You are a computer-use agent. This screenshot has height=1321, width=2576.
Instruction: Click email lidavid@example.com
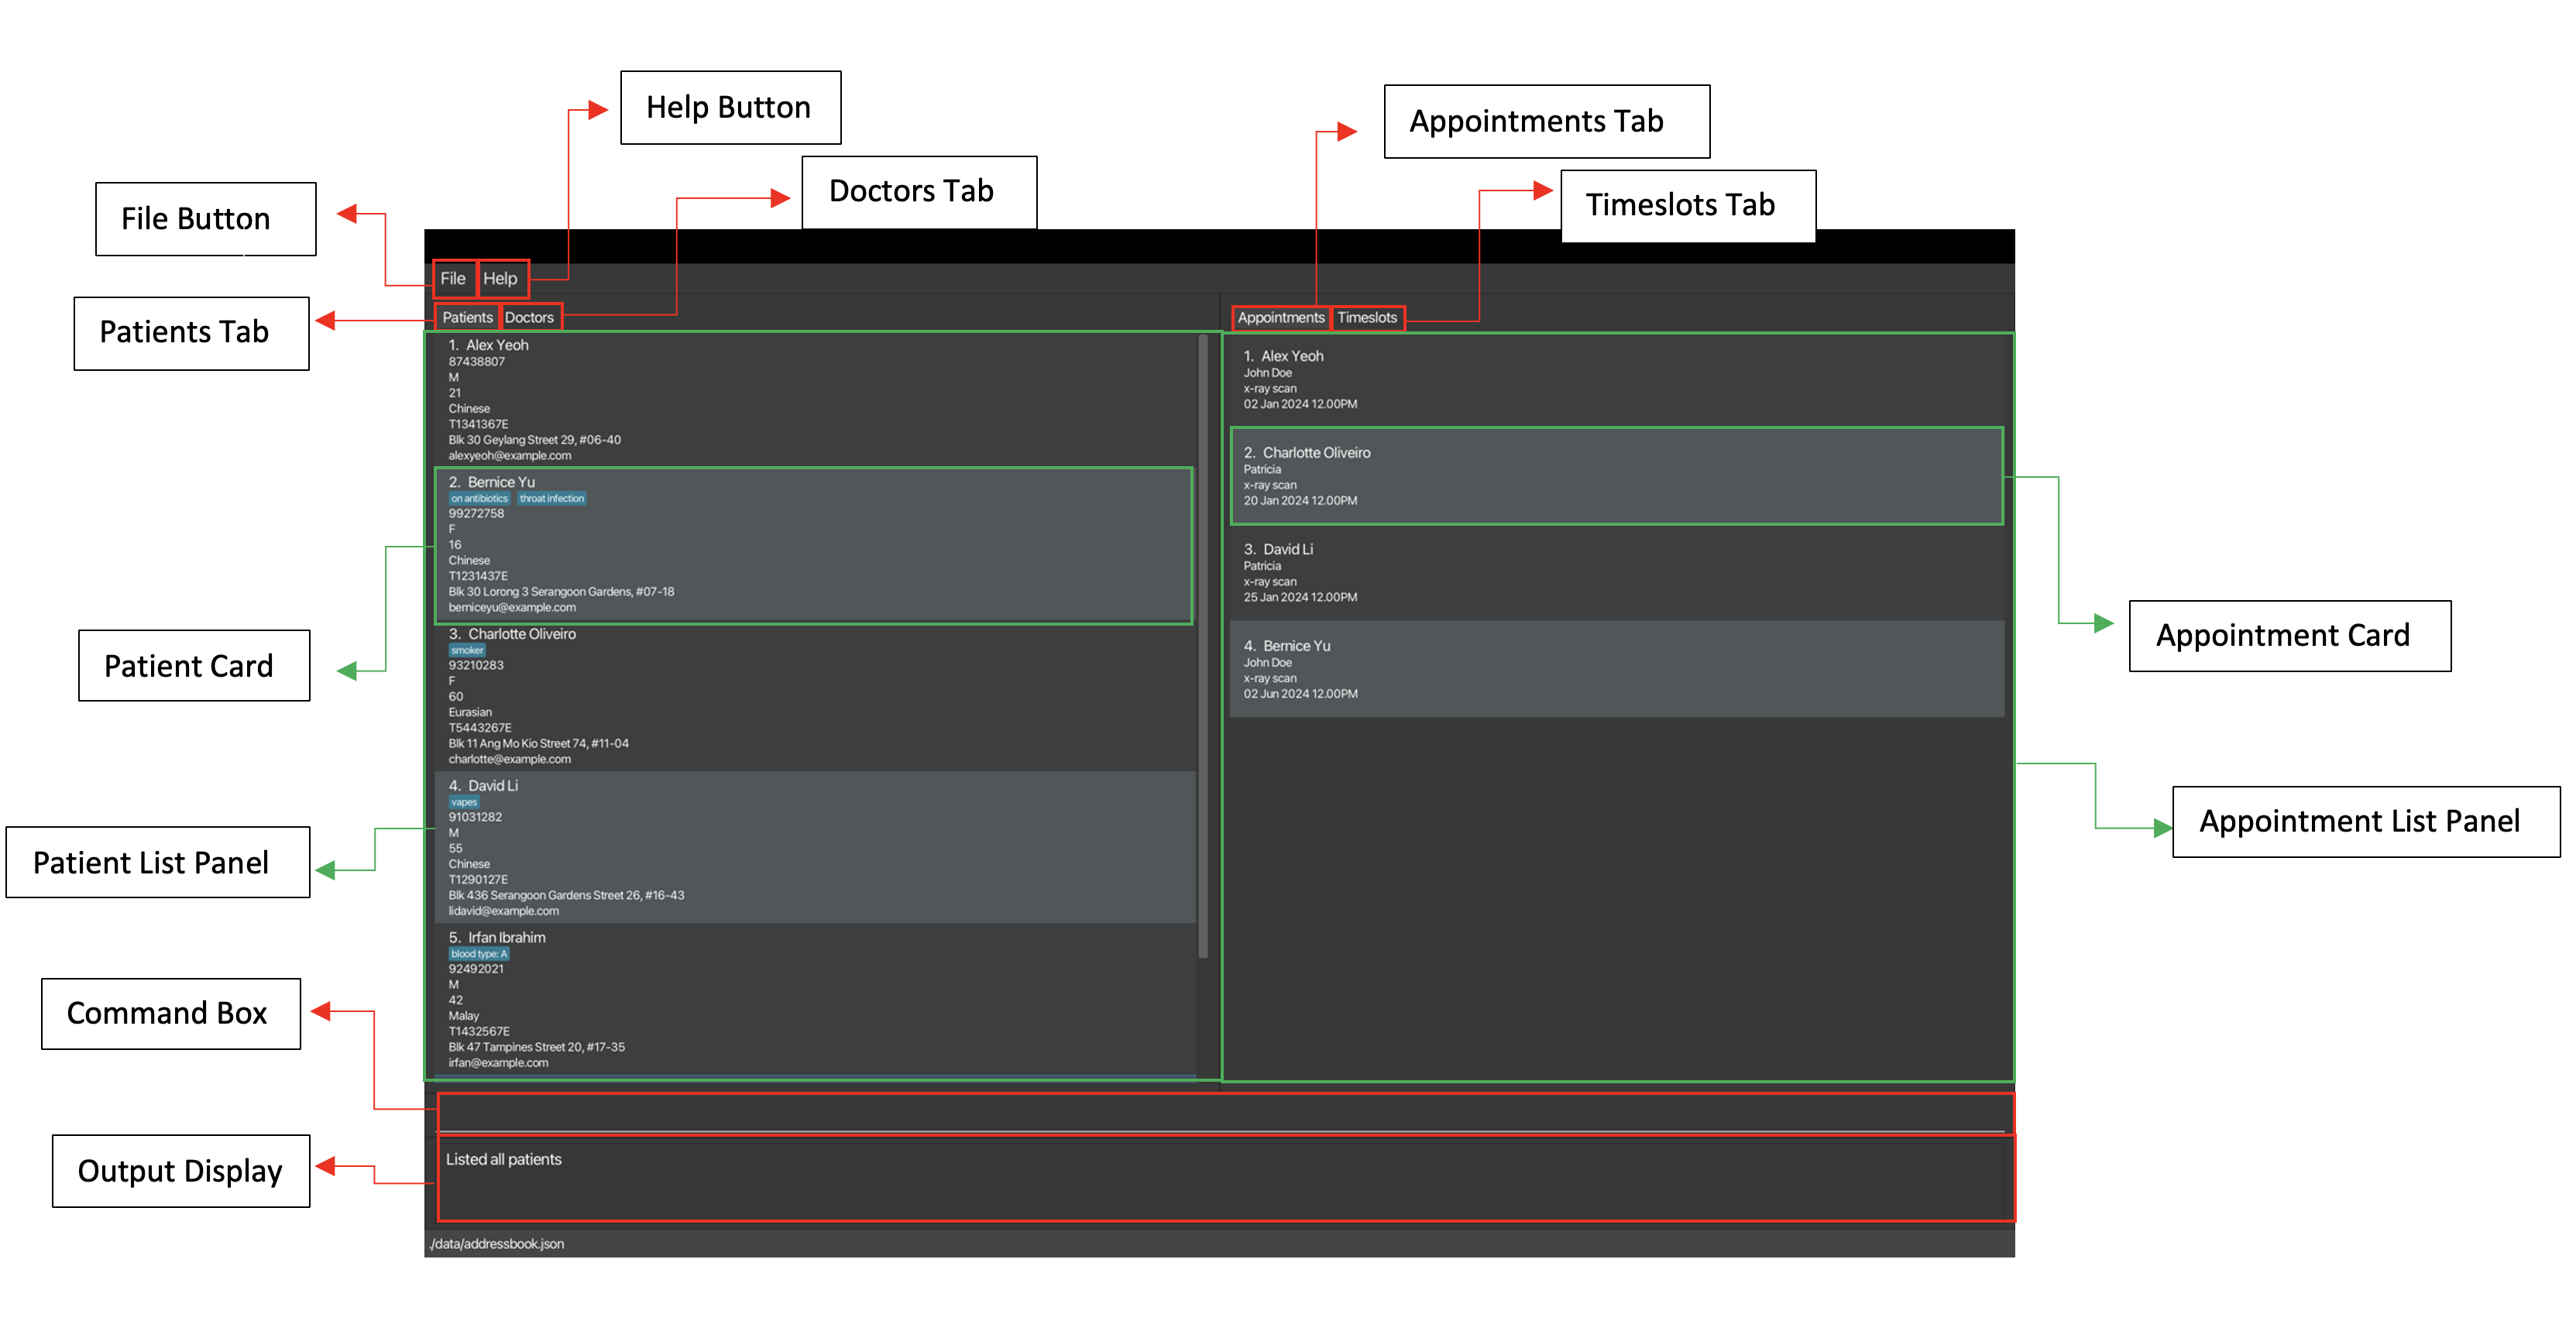pyautogui.click(x=504, y=912)
